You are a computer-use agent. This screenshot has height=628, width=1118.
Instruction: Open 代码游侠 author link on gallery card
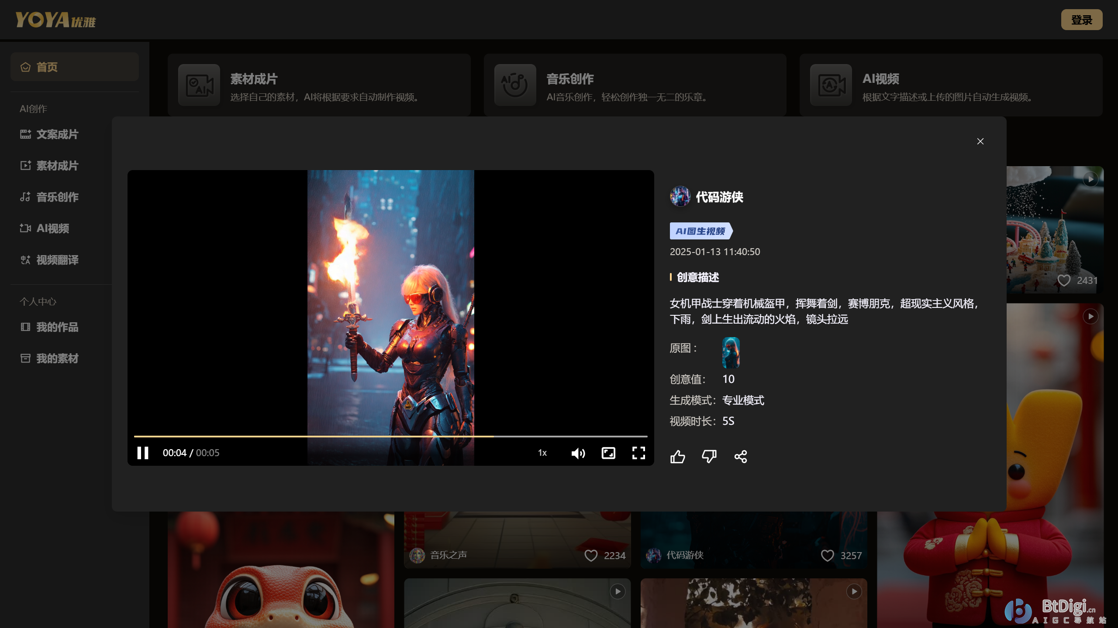point(685,555)
